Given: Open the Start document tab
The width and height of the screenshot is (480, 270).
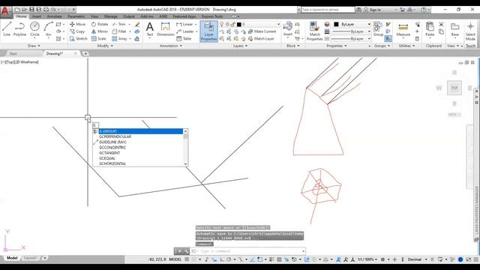Looking at the screenshot, I should click(x=13, y=53).
